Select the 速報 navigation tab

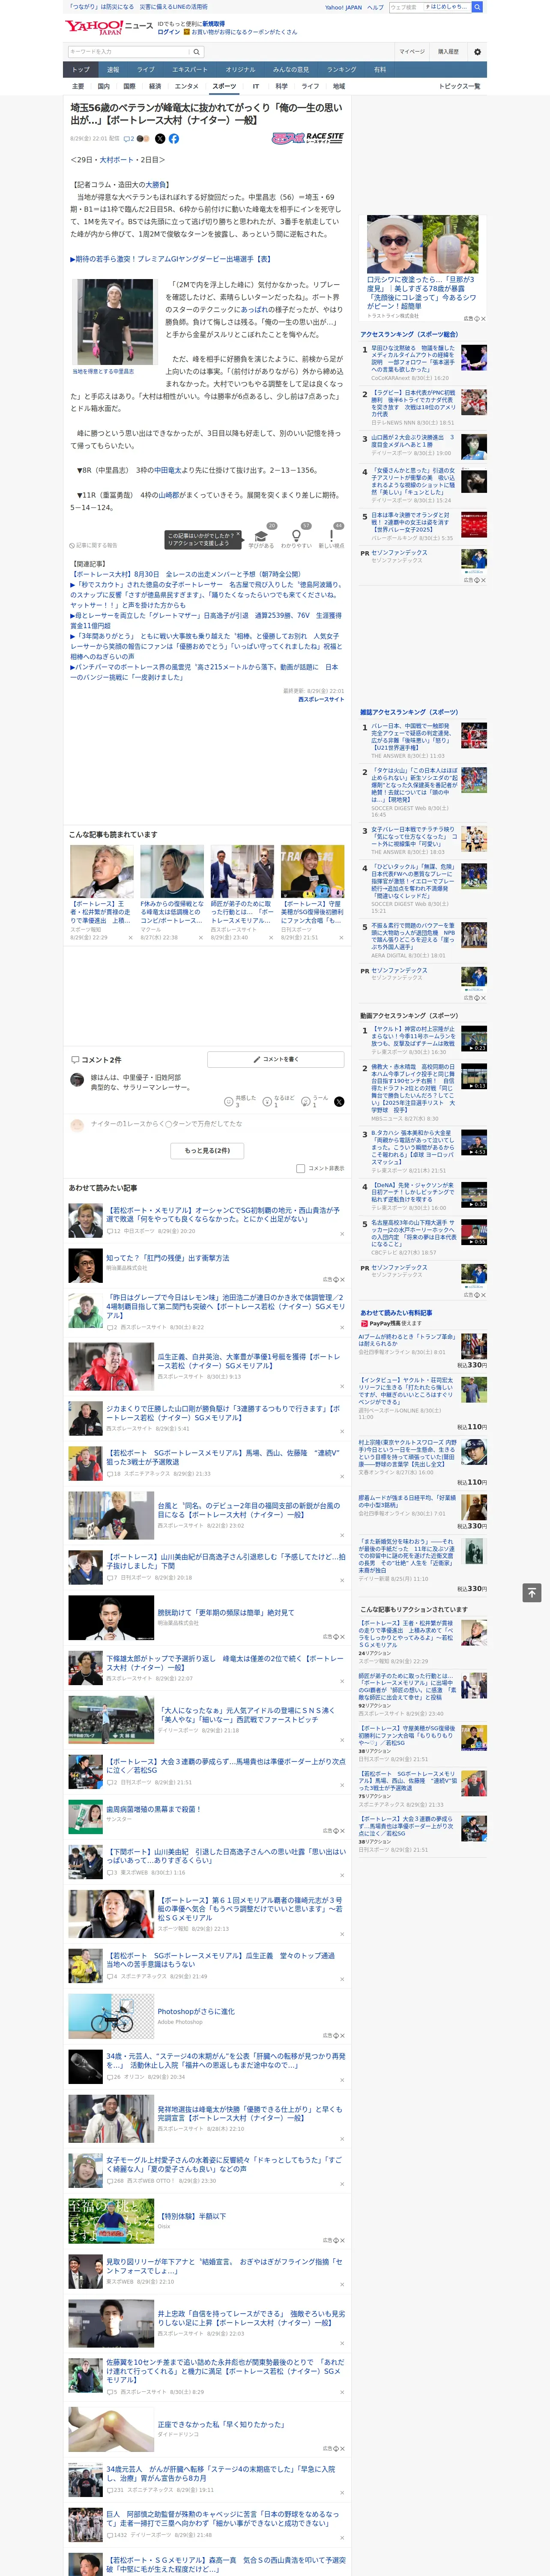pyautogui.click(x=113, y=69)
